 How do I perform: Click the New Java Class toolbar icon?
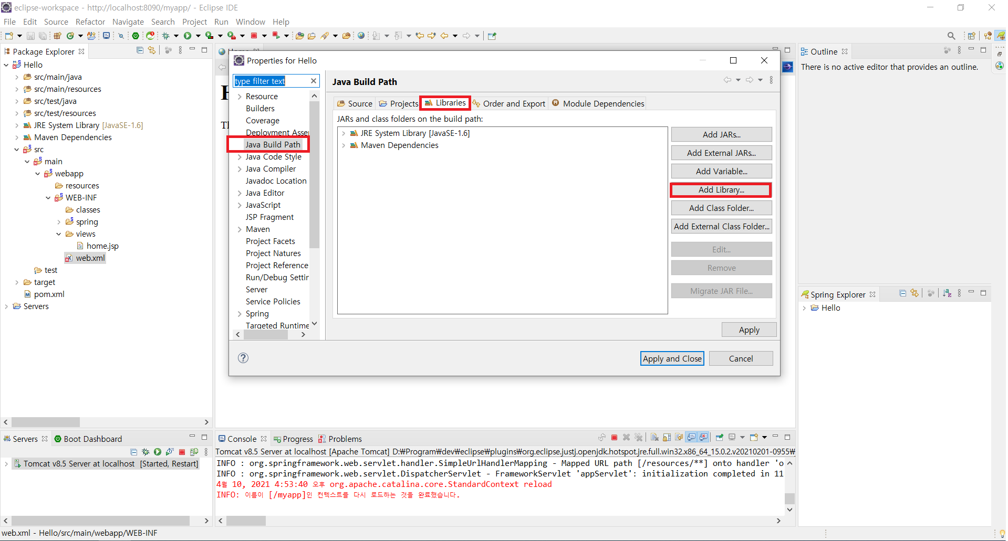(x=70, y=36)
